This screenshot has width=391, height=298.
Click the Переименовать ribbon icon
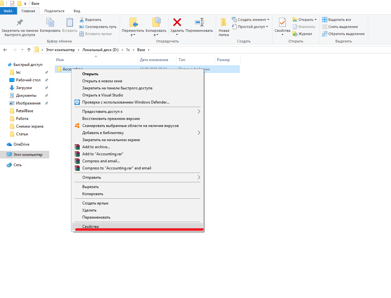[x=199, y=22]
